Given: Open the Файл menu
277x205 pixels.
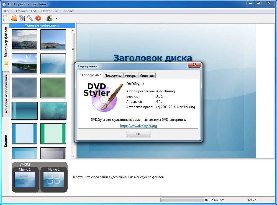Looking at the screenshot, I should (x=8, y=11).
